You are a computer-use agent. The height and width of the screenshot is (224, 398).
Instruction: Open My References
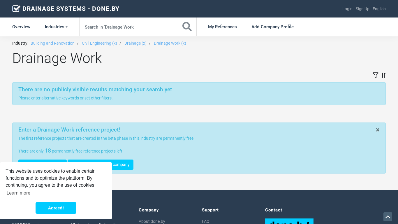pos(222,27)
